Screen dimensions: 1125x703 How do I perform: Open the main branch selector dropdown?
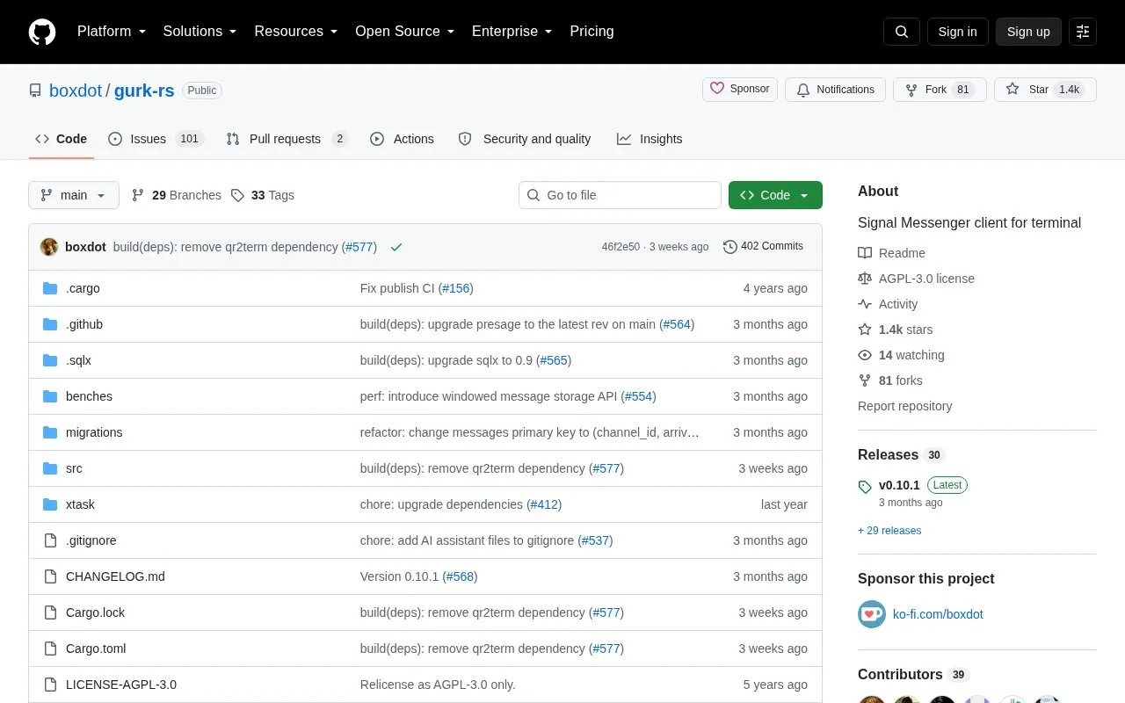tap(74, 195)
